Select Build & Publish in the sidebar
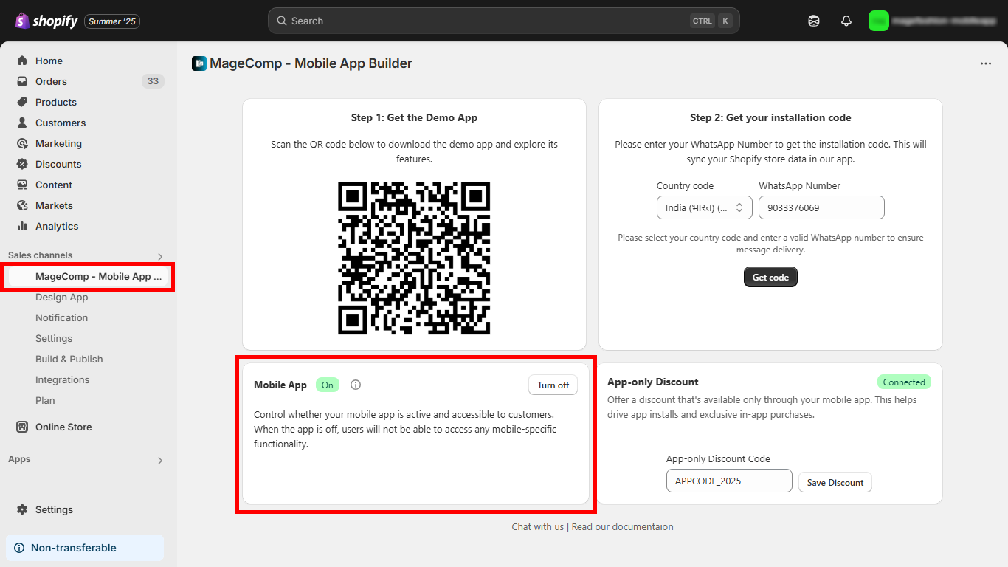The image size is (1008, 567). pos(69,359)
